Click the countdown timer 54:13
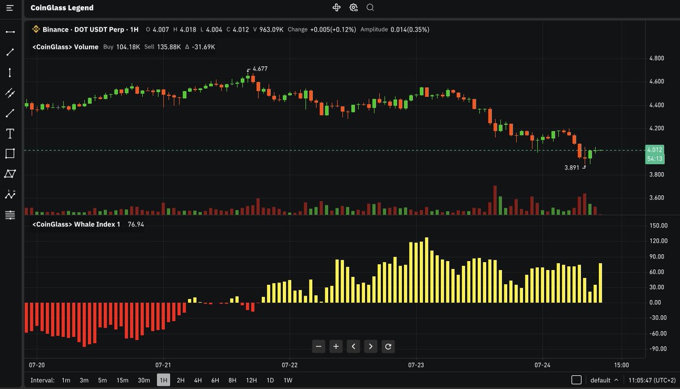The width and height of the screenshot is (680, 389). [x=654, y=159]
